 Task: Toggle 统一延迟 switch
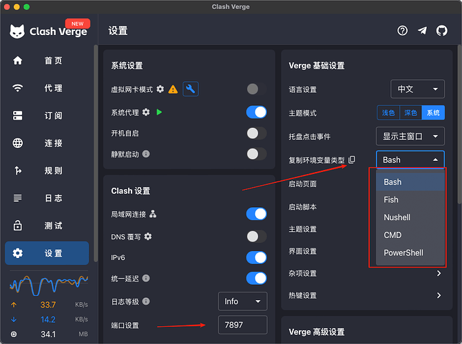tap(257, 279)
